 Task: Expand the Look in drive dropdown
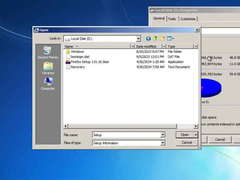(138, 39)
